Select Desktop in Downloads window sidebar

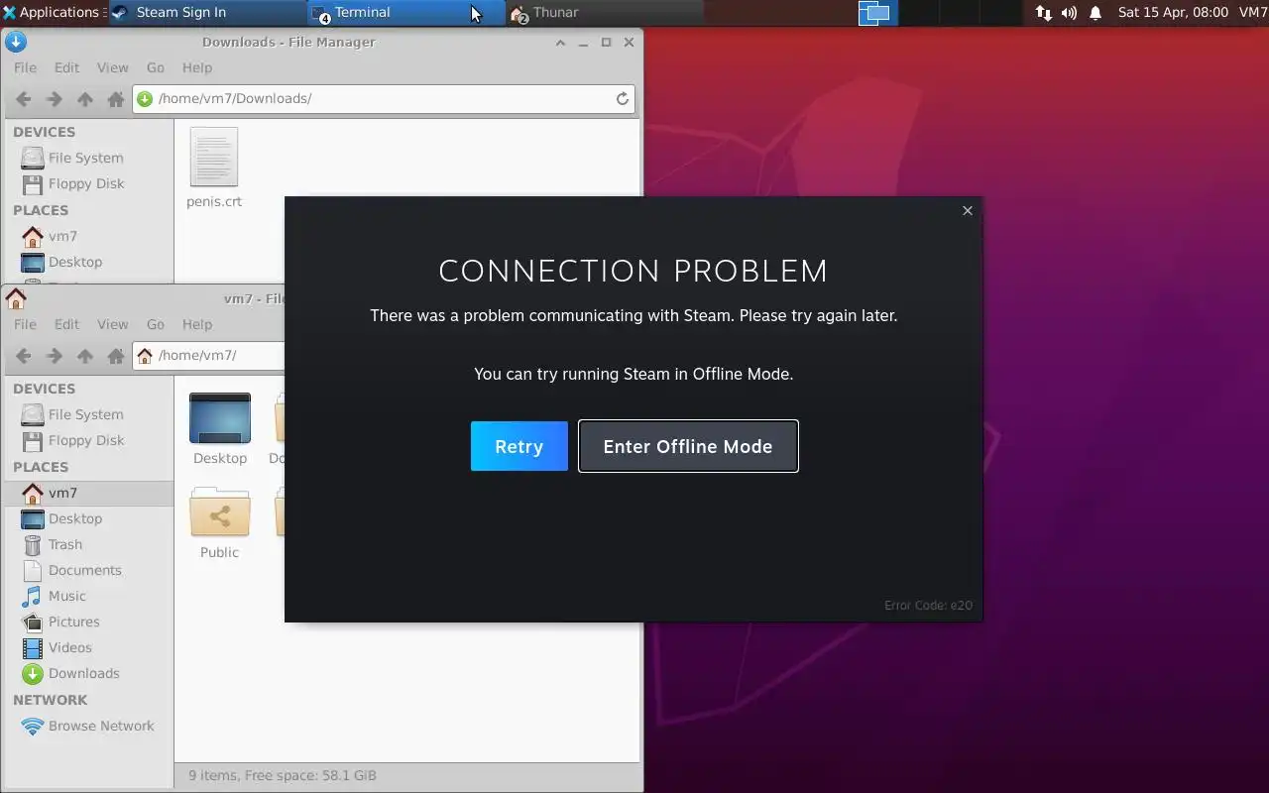(x=75, y=262)
